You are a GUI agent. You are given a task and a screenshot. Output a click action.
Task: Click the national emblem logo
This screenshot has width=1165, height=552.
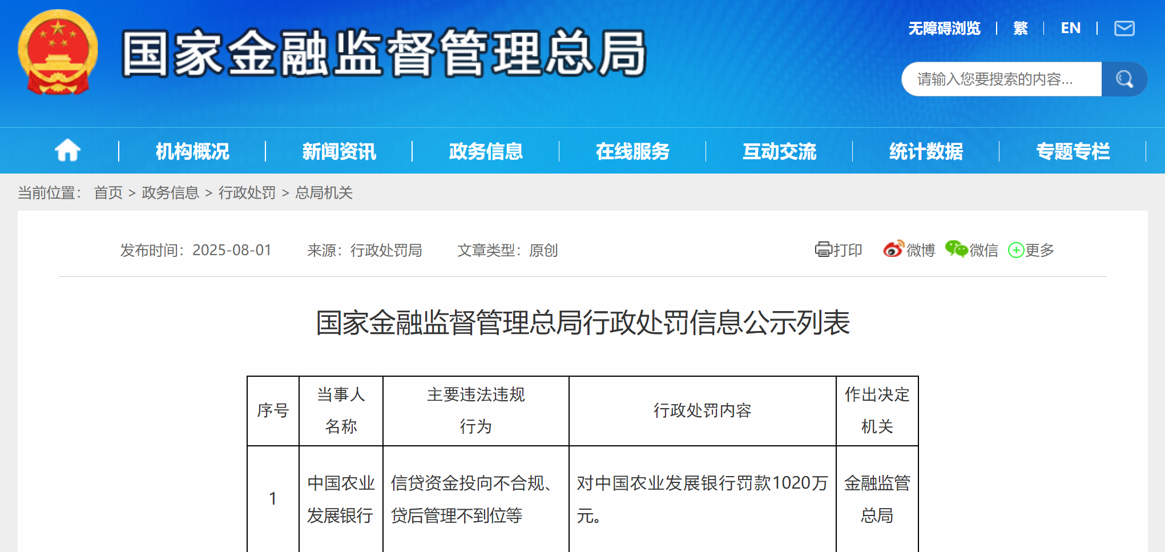coord(58,52)
